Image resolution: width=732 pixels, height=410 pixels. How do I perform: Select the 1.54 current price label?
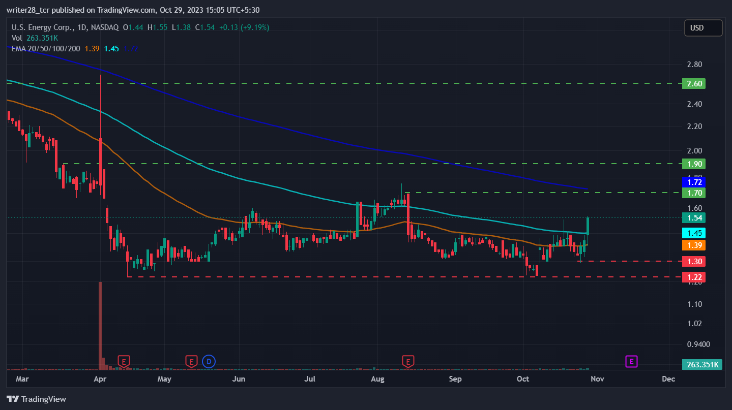[693, 218]
